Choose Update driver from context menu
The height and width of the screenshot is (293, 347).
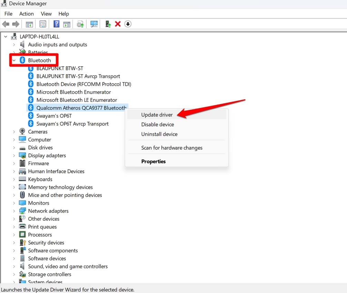click(x=177, y=115)
